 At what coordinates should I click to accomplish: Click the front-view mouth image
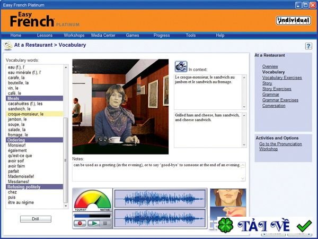click(228, 198)
